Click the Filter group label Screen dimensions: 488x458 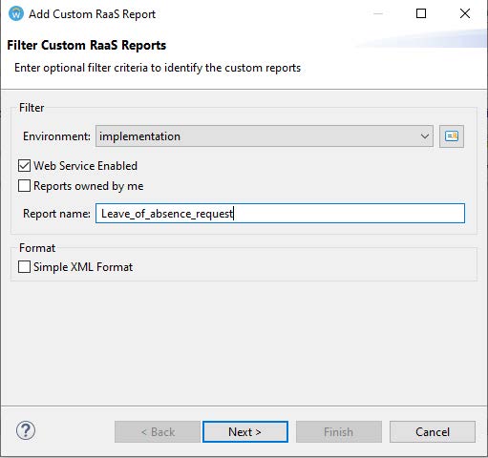[x=32, y=108]
